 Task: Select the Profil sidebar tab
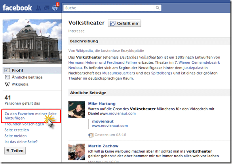click(x=32, y=70)
